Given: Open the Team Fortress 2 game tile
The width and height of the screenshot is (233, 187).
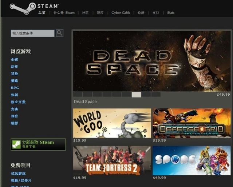Looking at the screenshot, I should 112,160.
